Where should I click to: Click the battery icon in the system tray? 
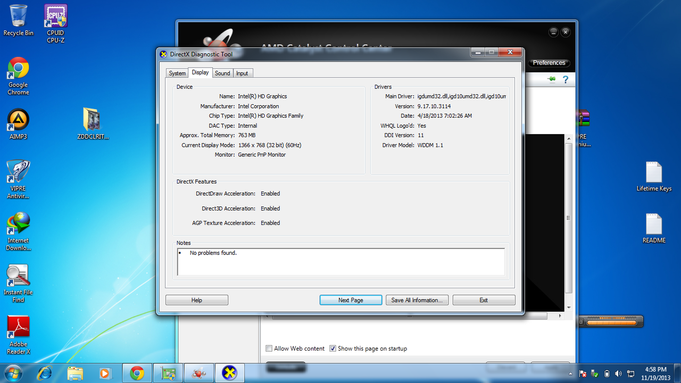(x=607, y=373)
